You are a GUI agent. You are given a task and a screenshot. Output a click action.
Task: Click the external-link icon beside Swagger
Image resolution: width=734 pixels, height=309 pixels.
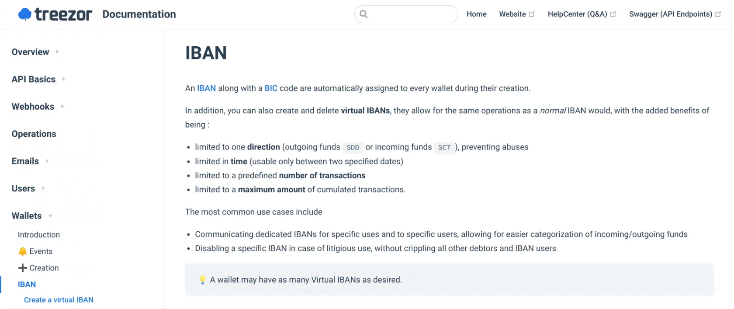coord(718,14)
